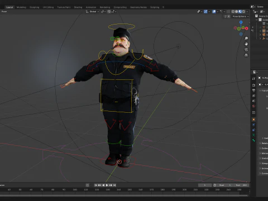Open the Pose Options dropdown

click(x=241, y=16)
